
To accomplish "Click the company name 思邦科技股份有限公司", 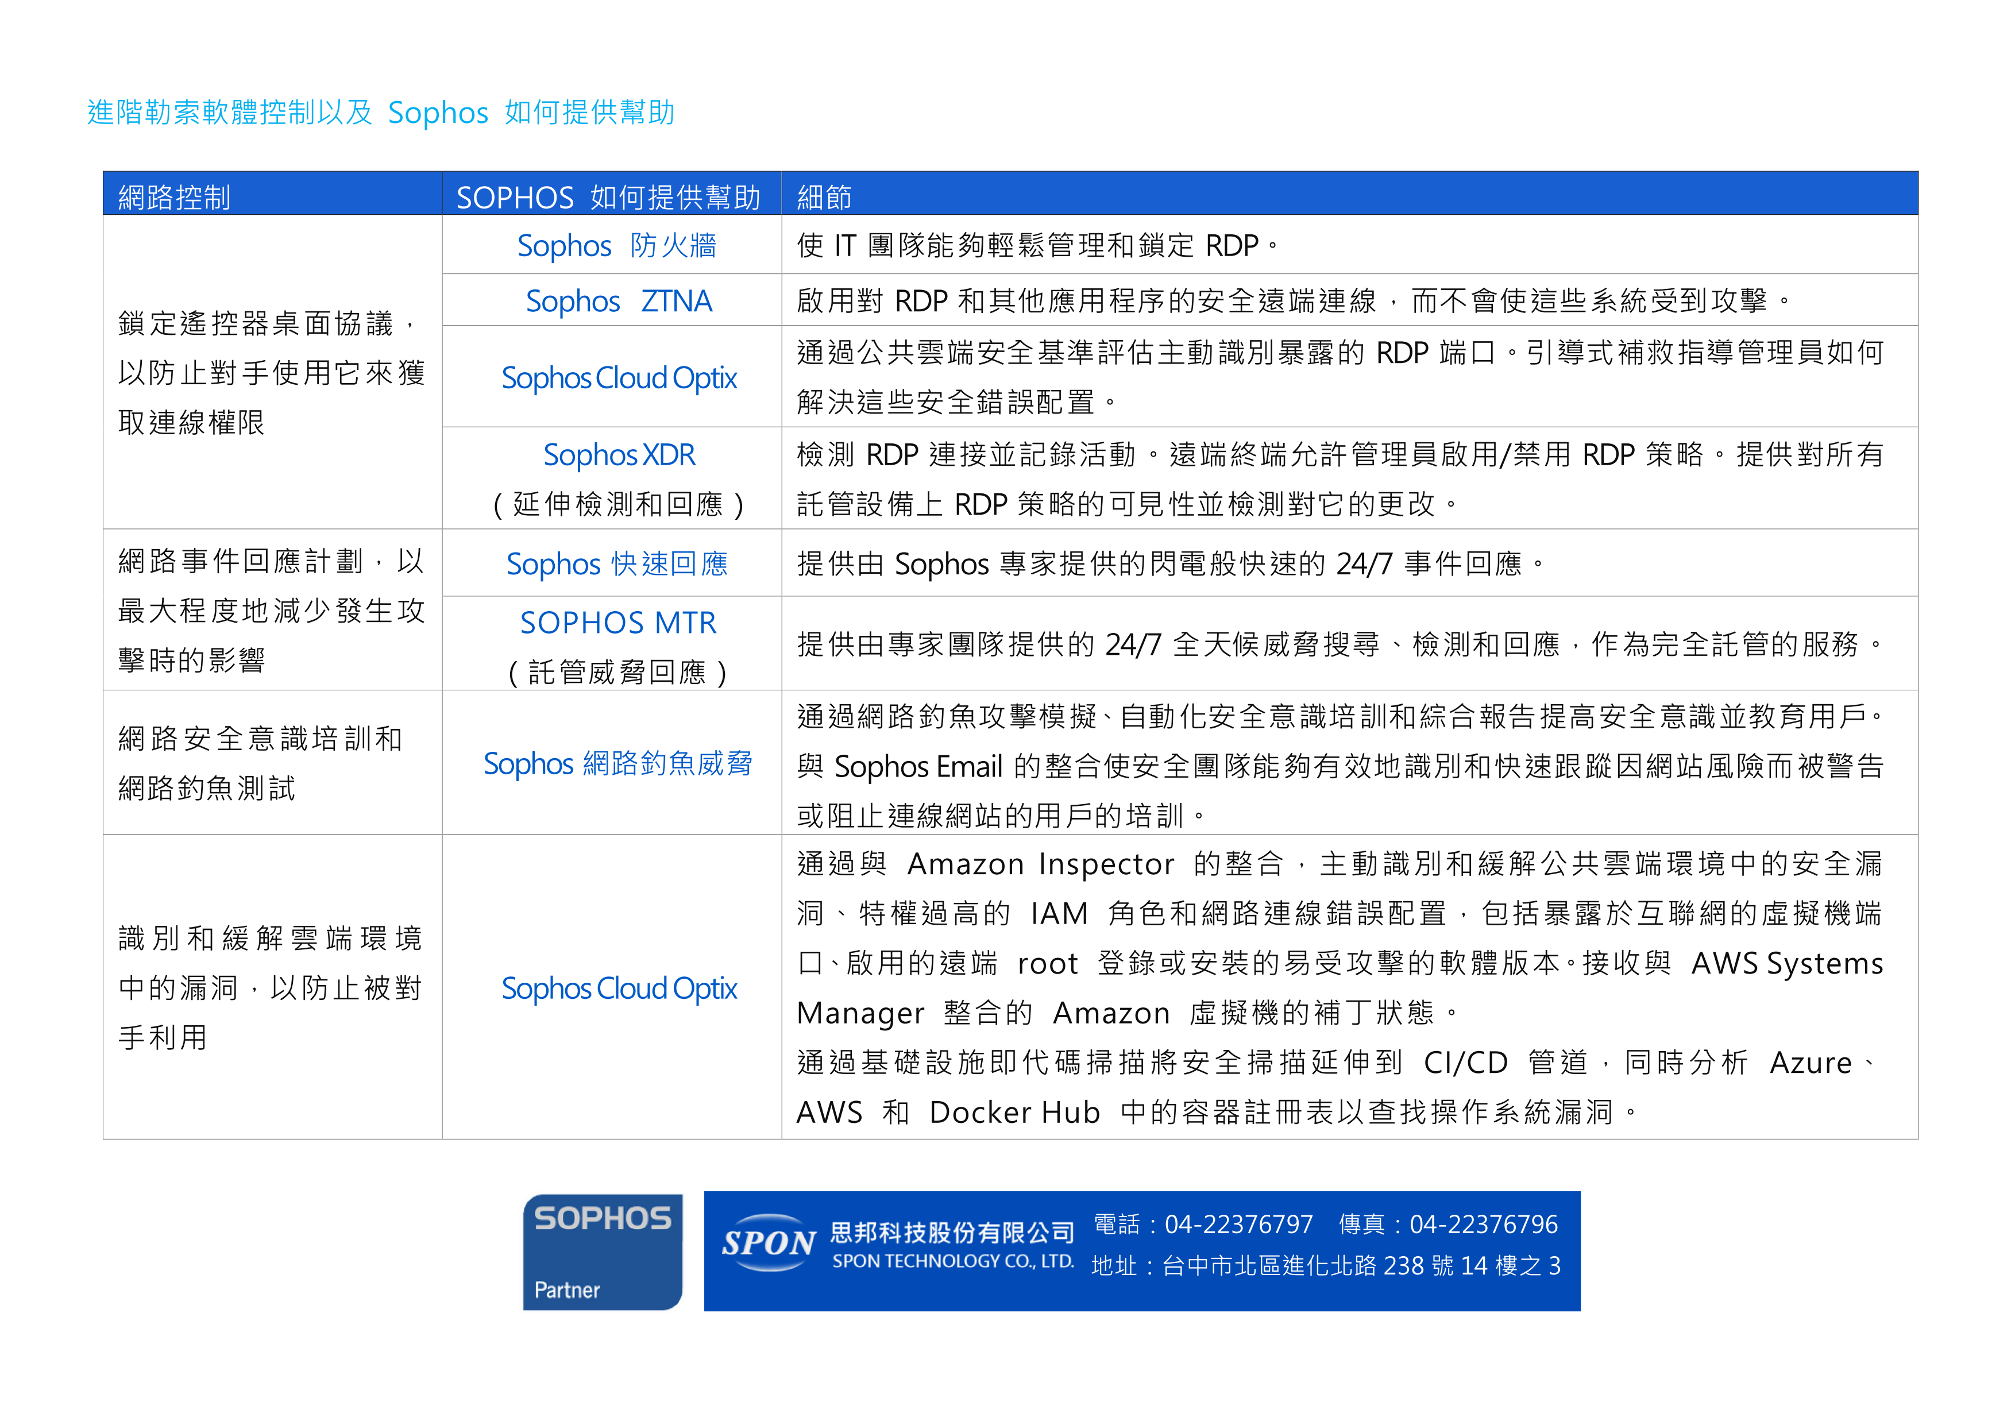I will pos(952,1233).
